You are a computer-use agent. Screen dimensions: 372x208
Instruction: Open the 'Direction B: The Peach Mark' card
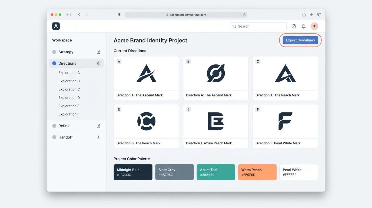coord(146,126)
